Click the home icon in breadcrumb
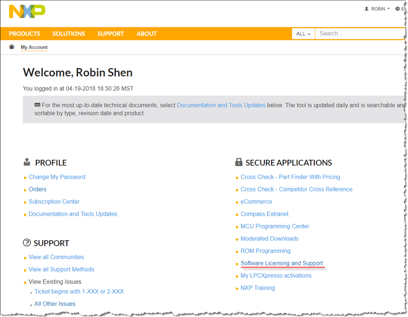Viewport: 408px width, 317px height. 11,47
